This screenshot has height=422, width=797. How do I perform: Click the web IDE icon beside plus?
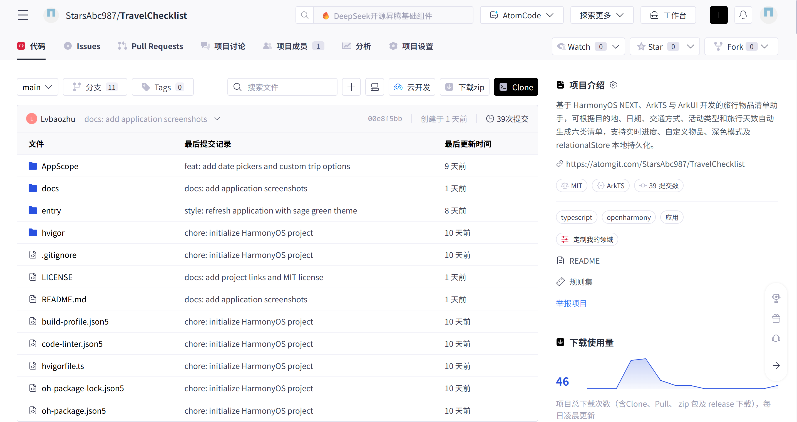[x=374, y=87]
